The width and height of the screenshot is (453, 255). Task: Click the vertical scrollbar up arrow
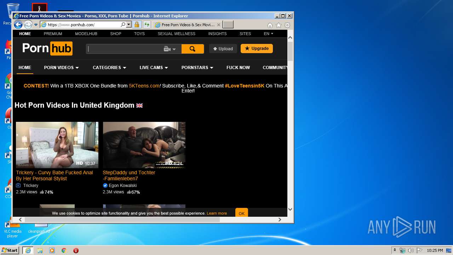(x=290, y=37)
